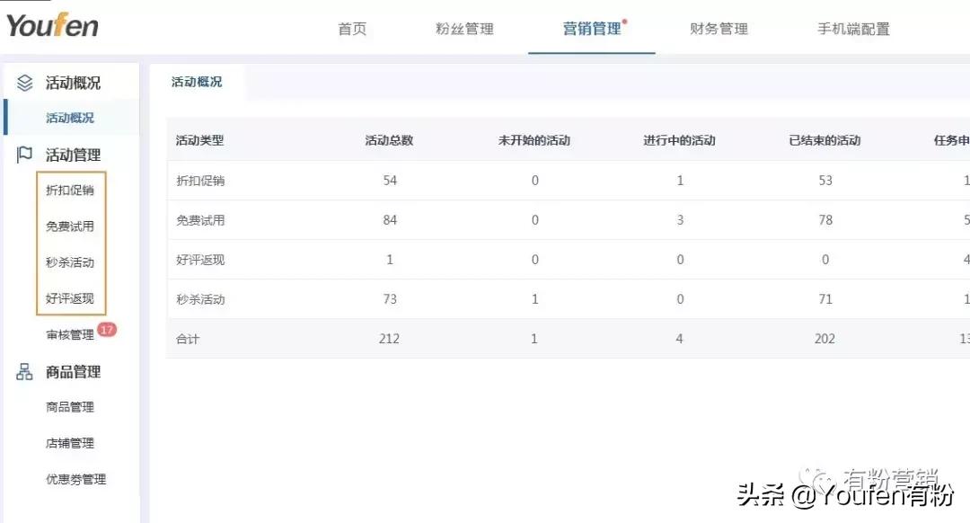This screenshot has width=970, height=523.
Task: Select the 合计 totals row
Action: (187, 339)
